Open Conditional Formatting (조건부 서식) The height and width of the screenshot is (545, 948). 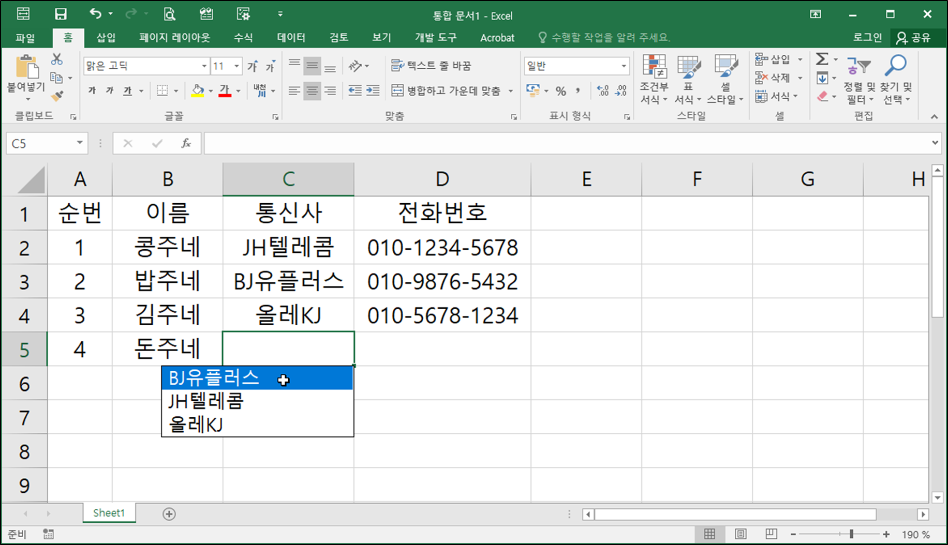tap(654, 79)
